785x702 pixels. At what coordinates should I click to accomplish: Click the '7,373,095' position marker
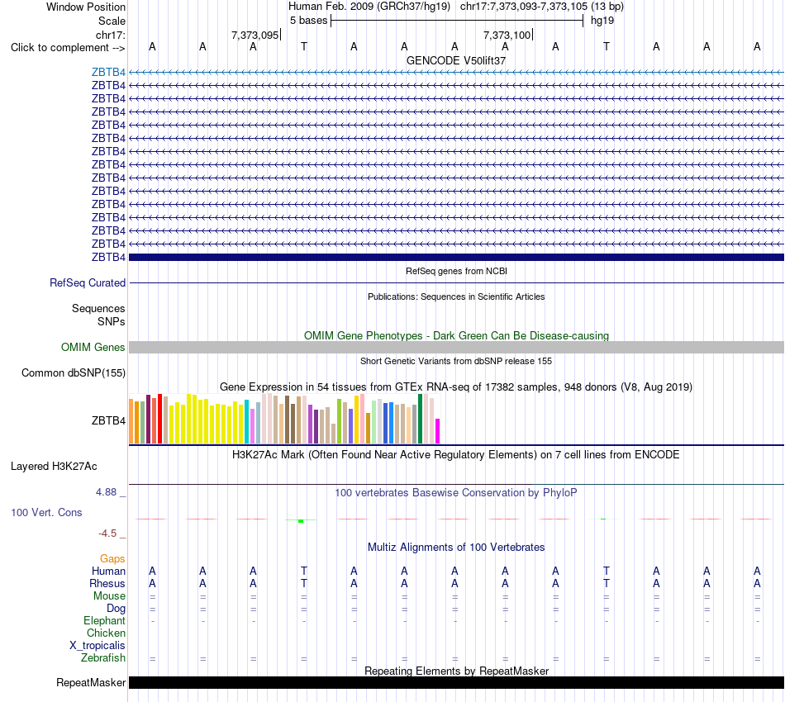(255, 35)
